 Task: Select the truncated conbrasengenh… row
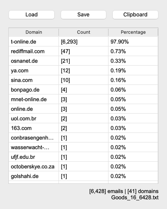click(83, 138)
